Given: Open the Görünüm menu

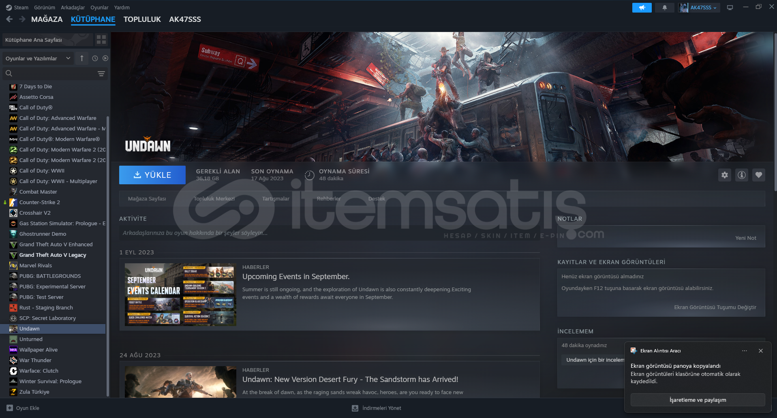Looking at the screenshot, I should point(45,7).
